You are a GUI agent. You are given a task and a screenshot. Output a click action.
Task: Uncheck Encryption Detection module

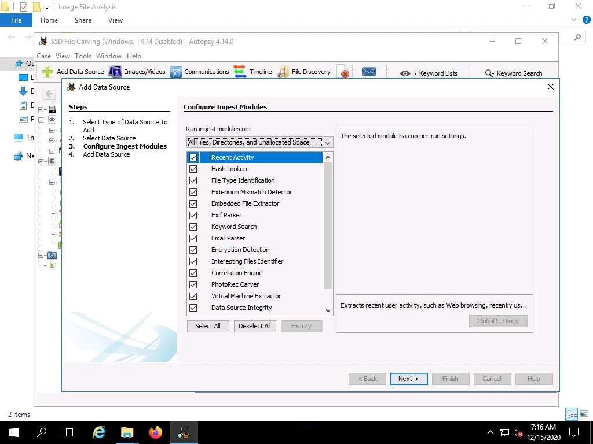(193, 250)
